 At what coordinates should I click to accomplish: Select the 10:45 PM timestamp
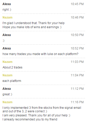[x=77, y=4]
